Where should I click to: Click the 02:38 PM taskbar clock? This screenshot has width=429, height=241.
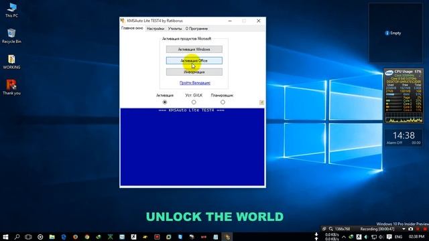coord(416,236)
